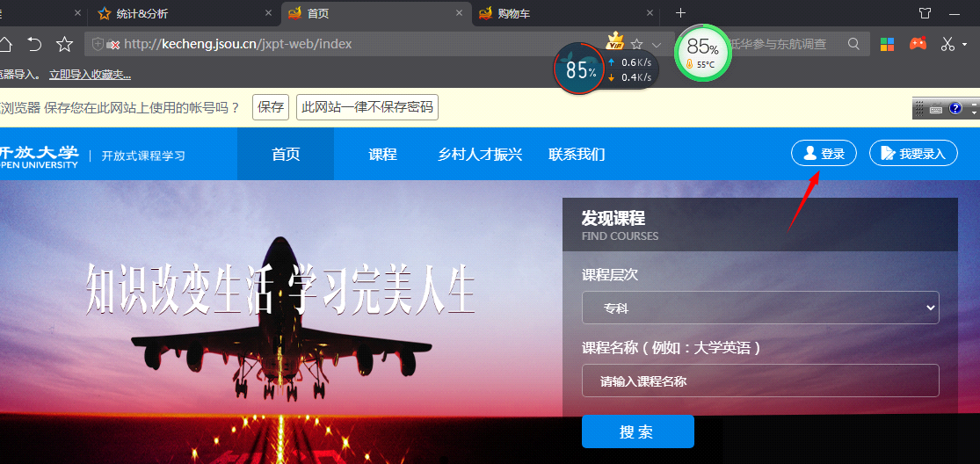This screenshot has height=464, width=980.
Task: Expand the address bar dropdown chevron
Action: [x=657, y=44]
